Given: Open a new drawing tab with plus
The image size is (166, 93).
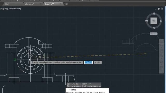Looking at the screenshot, I should coord(66,4).
